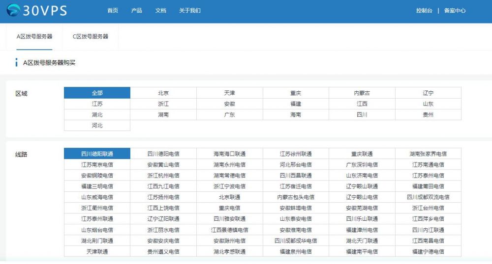Open the 产品 navigation menu
This screenshot has height=264, width=492.
click(136, 10)
